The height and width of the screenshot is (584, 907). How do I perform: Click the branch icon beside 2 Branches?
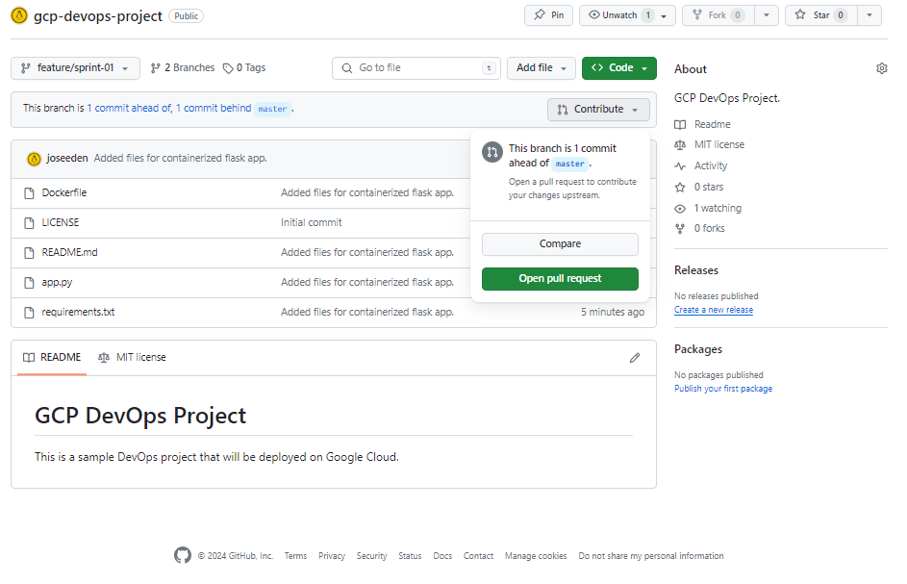[x=155, y=68]
